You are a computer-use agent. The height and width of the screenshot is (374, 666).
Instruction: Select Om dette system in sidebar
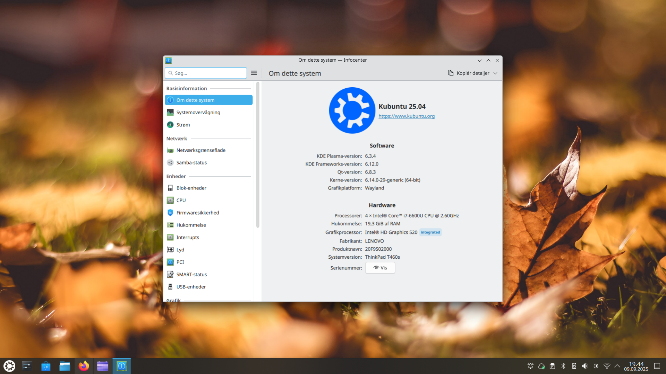coord(208,100)
